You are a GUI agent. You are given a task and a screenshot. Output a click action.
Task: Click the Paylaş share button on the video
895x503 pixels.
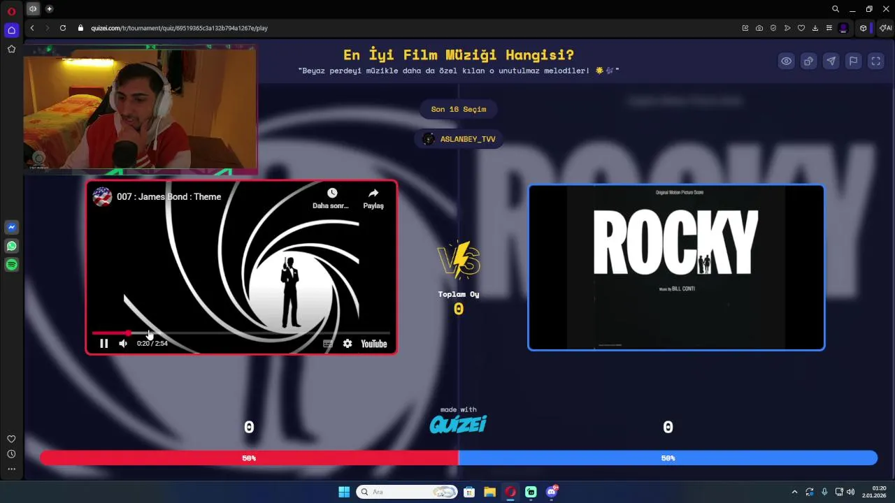tap(373, 198)
